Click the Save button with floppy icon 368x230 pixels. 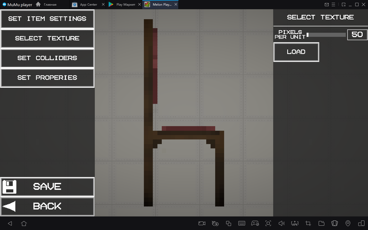[x=47, y=187]
